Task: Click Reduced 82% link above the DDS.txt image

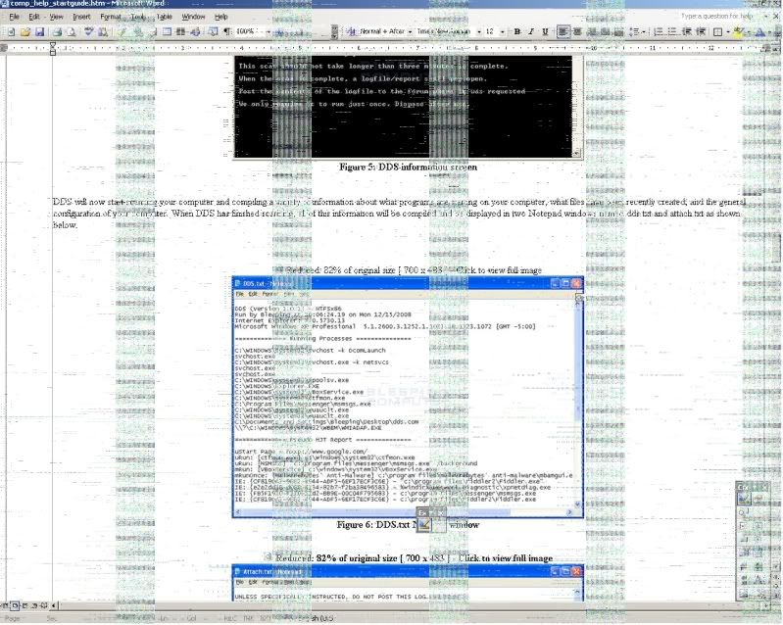Action: pyautogui.click(x=413, y=270)
